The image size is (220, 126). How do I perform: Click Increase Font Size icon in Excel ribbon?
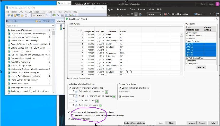118,15
